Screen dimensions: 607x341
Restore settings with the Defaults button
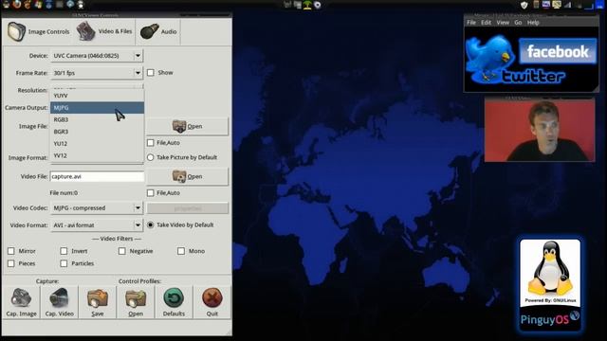174,302
